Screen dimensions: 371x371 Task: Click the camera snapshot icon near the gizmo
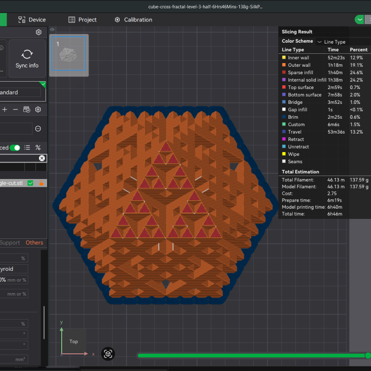pos(108,354)
